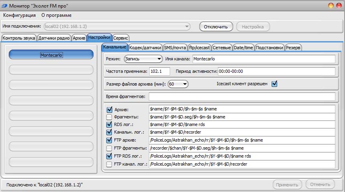Click the Частота приемника field
The height and width of the screenshot is (192, 345).
point(159,71)
